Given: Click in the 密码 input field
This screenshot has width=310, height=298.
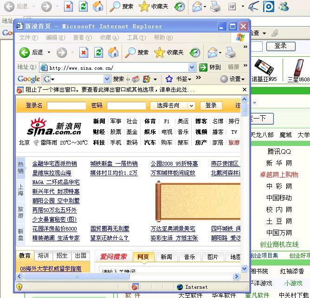Looking at the screenshot, I should click(x=126, y=106).
